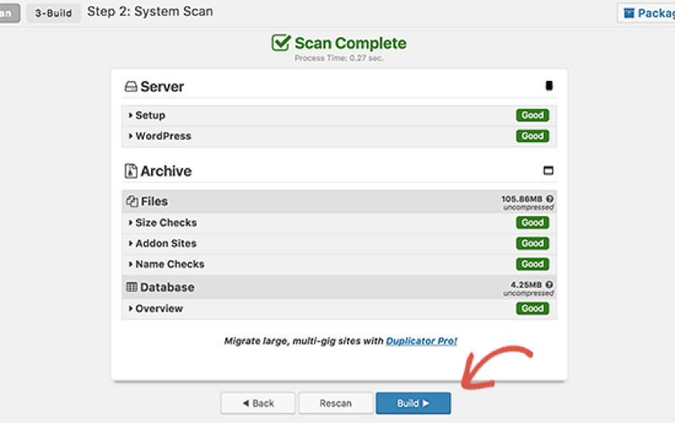Expand the Setup section

pos(150,116)
